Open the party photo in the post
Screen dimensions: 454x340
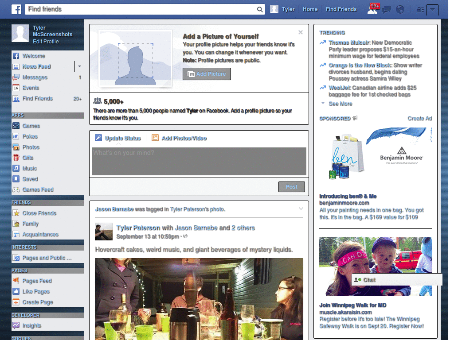(199, 299)
